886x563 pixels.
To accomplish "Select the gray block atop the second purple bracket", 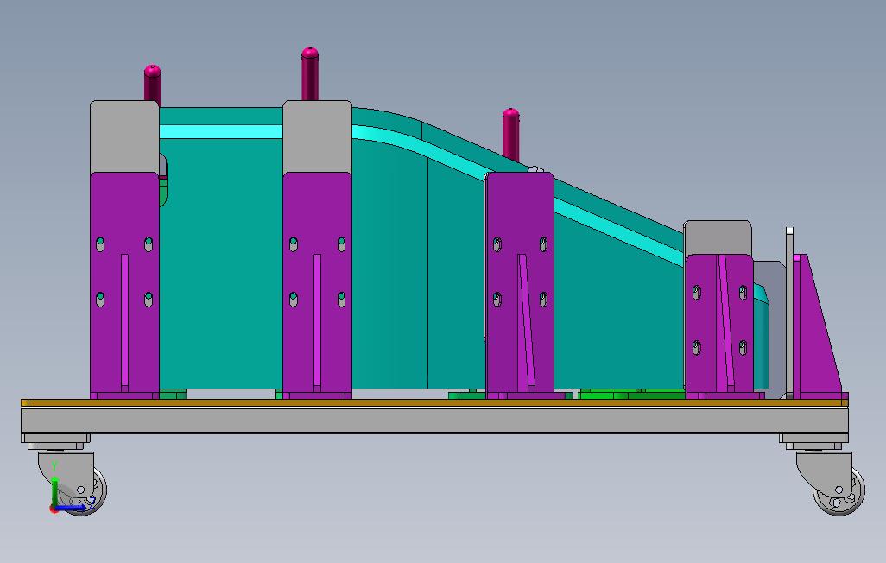I will click(x=317, y=136).
